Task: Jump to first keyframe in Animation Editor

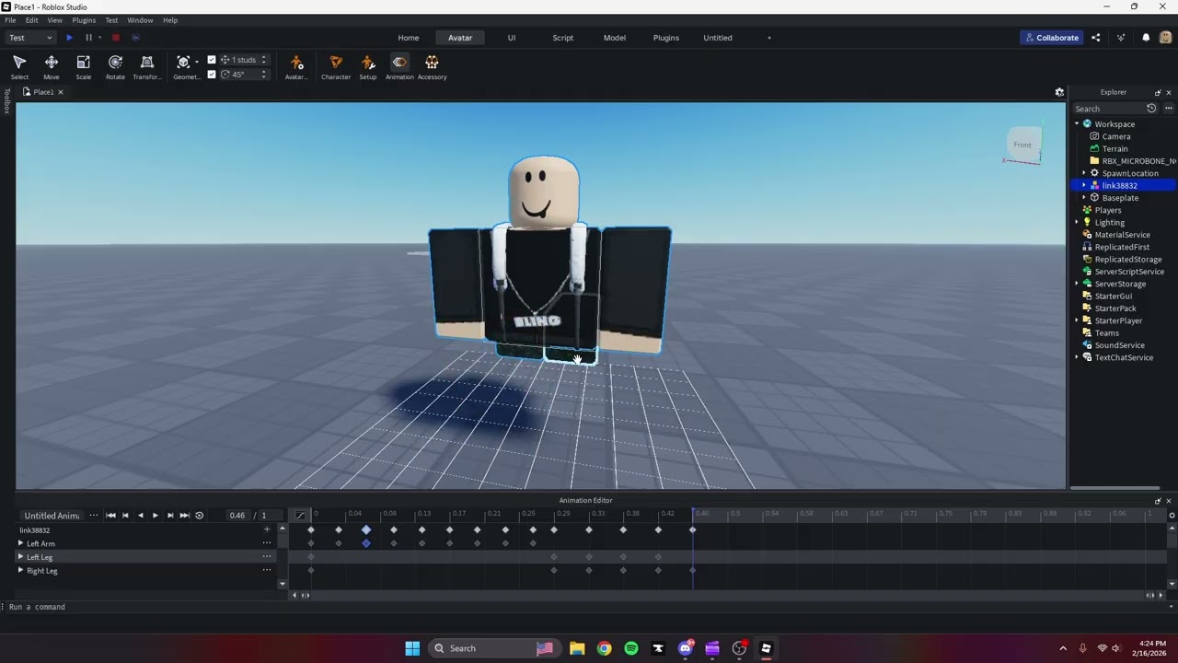Action: (x=110, y=516)
